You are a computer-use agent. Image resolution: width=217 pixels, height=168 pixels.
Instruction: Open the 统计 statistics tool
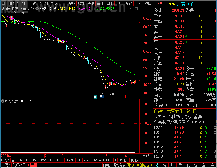click(100, 3)
